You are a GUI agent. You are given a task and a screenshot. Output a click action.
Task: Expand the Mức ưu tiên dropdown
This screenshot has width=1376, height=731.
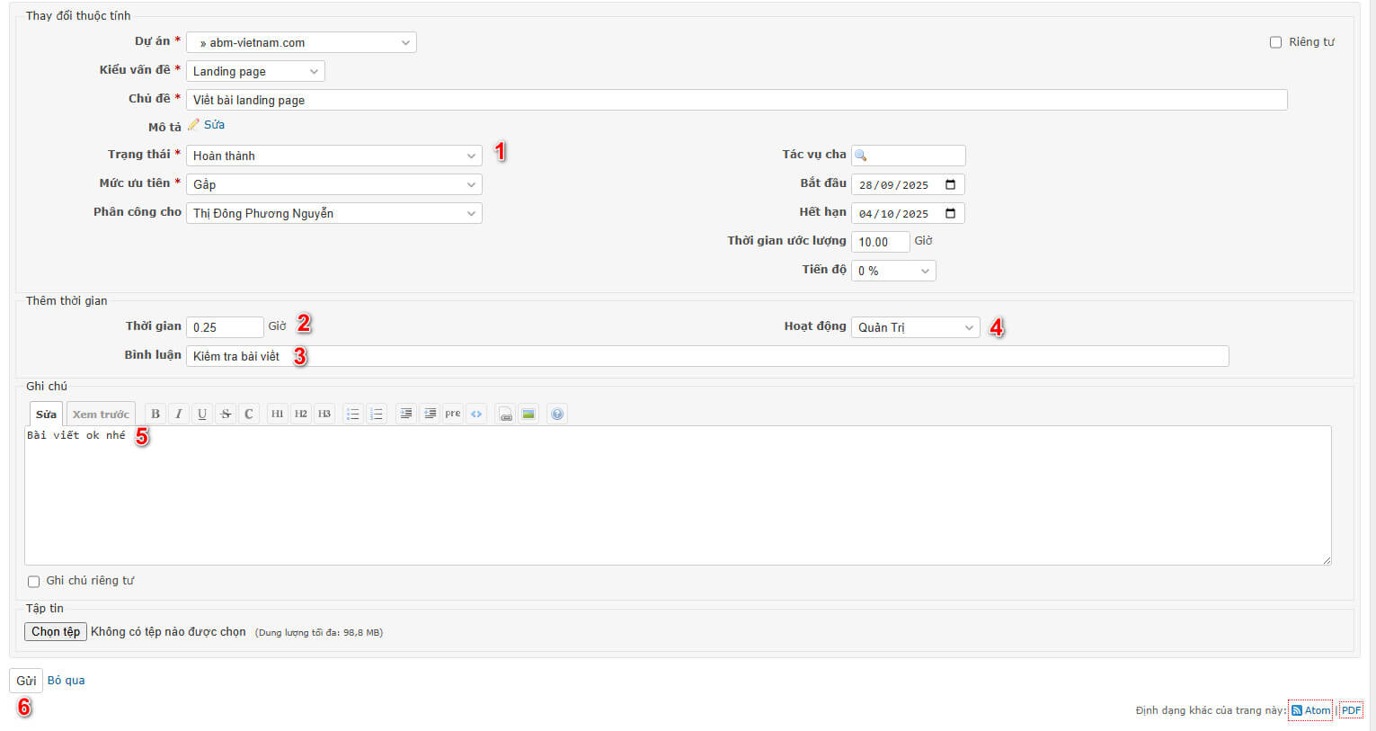click(x=333, y=184)
